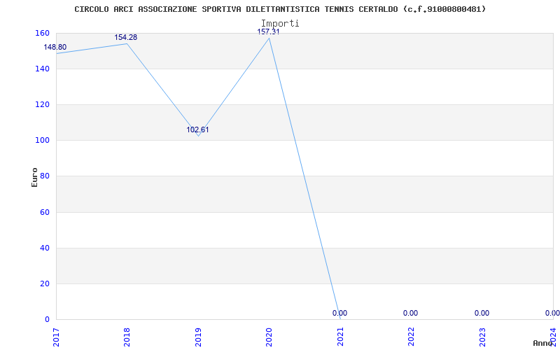560x350 pixels.
Task: Click the CIRCOLO ARCI ASSOCIAZIONE heading text
Action: [280, 9]
